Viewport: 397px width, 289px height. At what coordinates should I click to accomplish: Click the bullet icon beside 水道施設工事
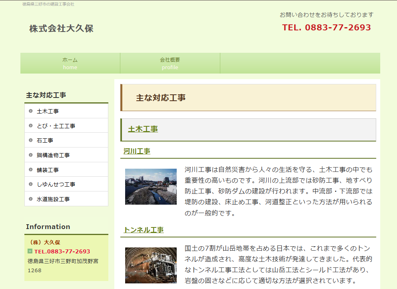[x=31, y=199]
